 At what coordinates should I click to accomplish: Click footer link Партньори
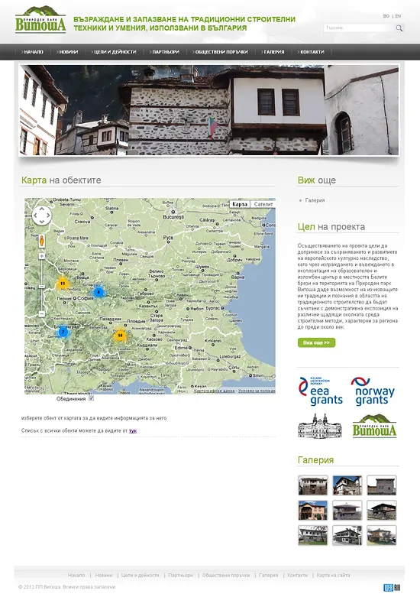[181, 576]
